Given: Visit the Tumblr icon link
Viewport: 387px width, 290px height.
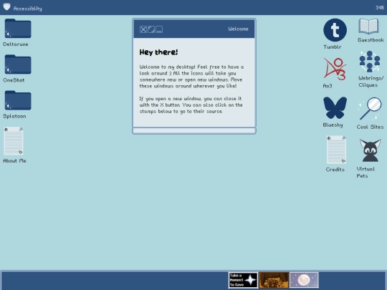Looking at the screenshot, I should tap(335, 30).
